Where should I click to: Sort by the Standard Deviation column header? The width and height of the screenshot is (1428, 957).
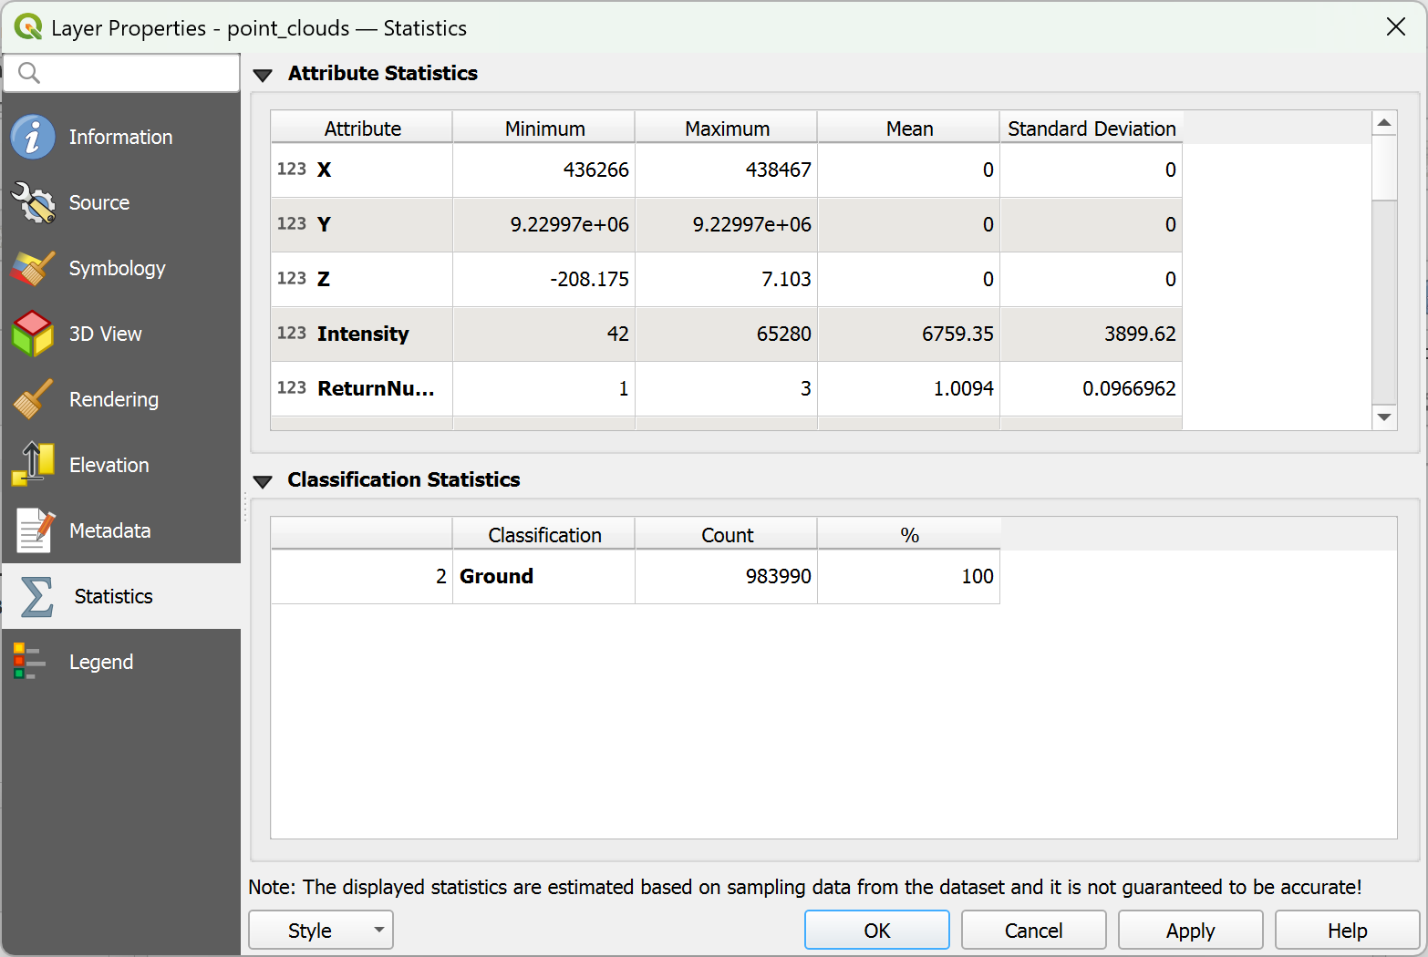(1092, 129)
